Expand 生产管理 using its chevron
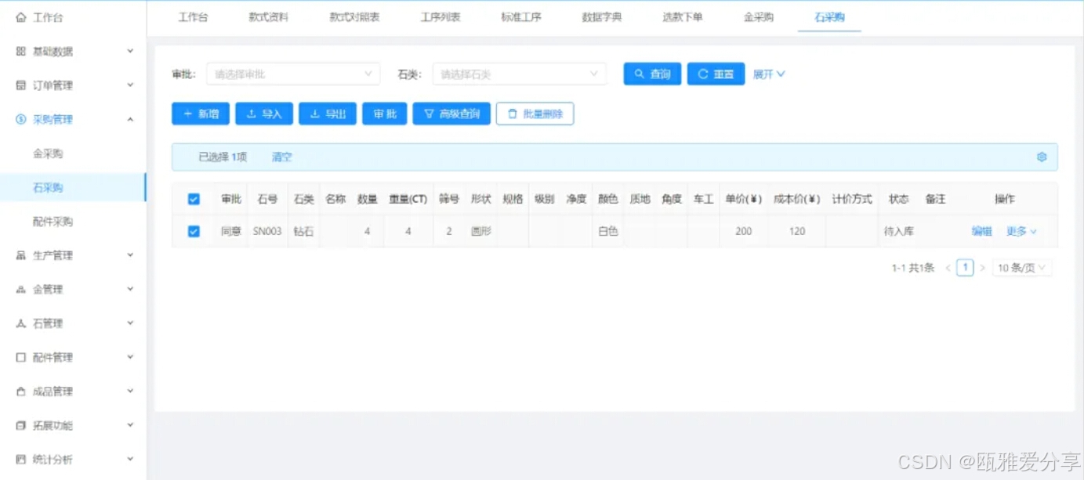Viewport: 1084px width, 480px height. click(130, 255)
